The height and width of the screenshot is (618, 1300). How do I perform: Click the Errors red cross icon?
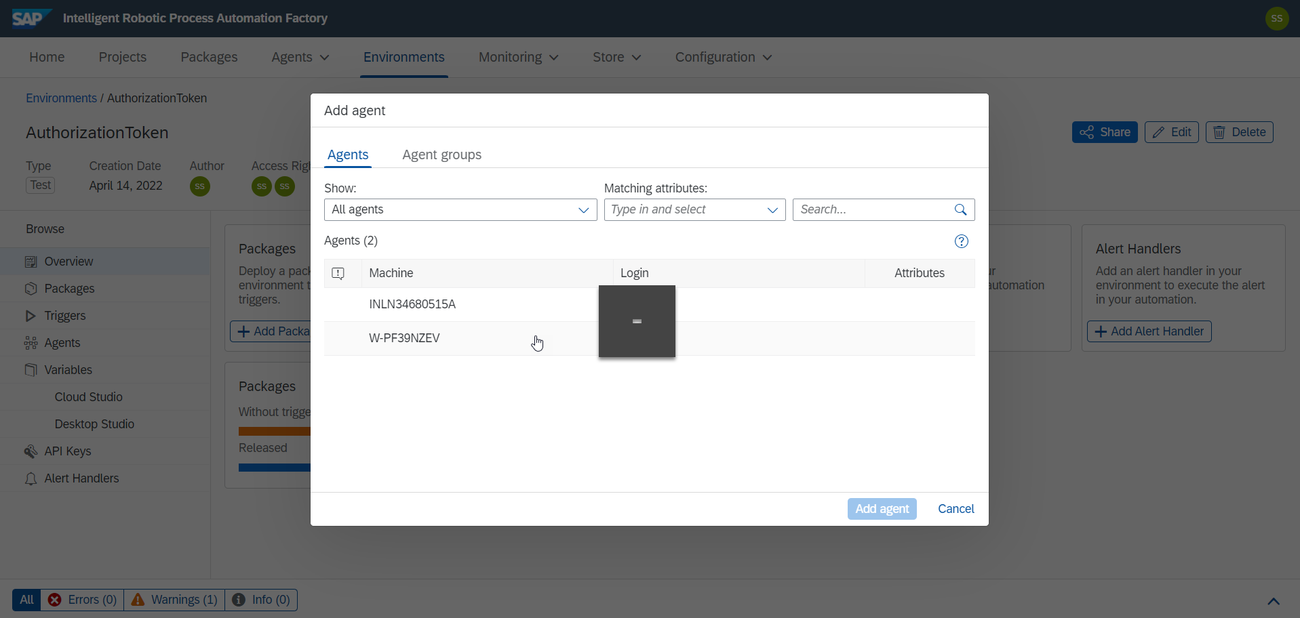tap(55, 600)
